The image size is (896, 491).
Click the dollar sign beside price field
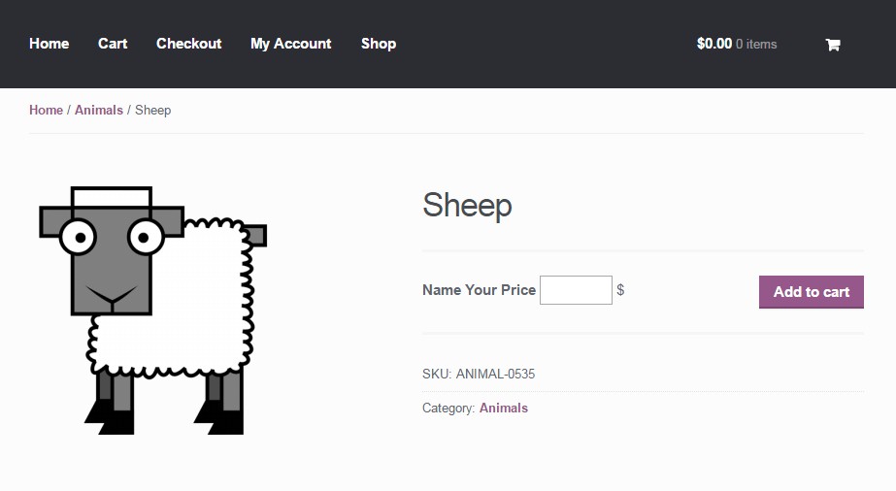pos(620,290)
